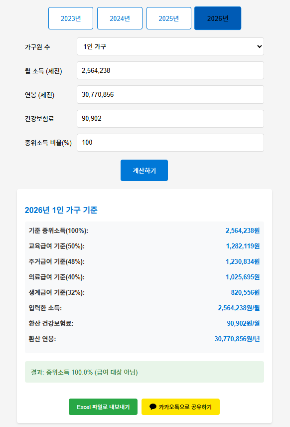Click the 교육급여 기준(50%) label
290x427 pixels.
pos(57,246)
